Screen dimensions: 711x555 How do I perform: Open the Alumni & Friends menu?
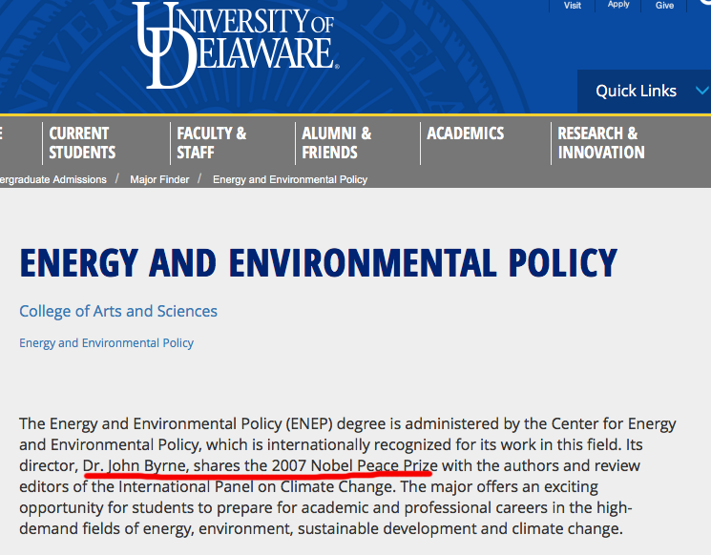pos(337,143)
